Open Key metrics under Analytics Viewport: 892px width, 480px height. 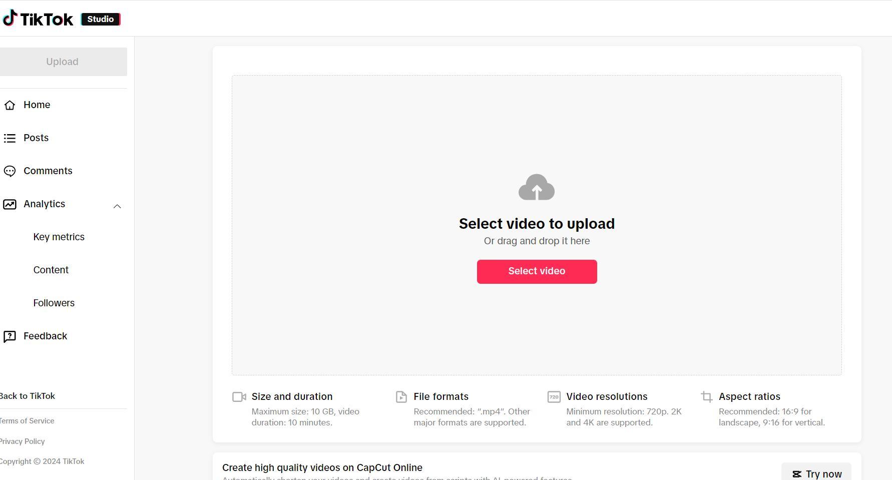click(59, 237)
